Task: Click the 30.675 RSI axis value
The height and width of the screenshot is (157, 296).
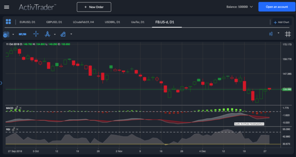Action: tap(287, 144)
